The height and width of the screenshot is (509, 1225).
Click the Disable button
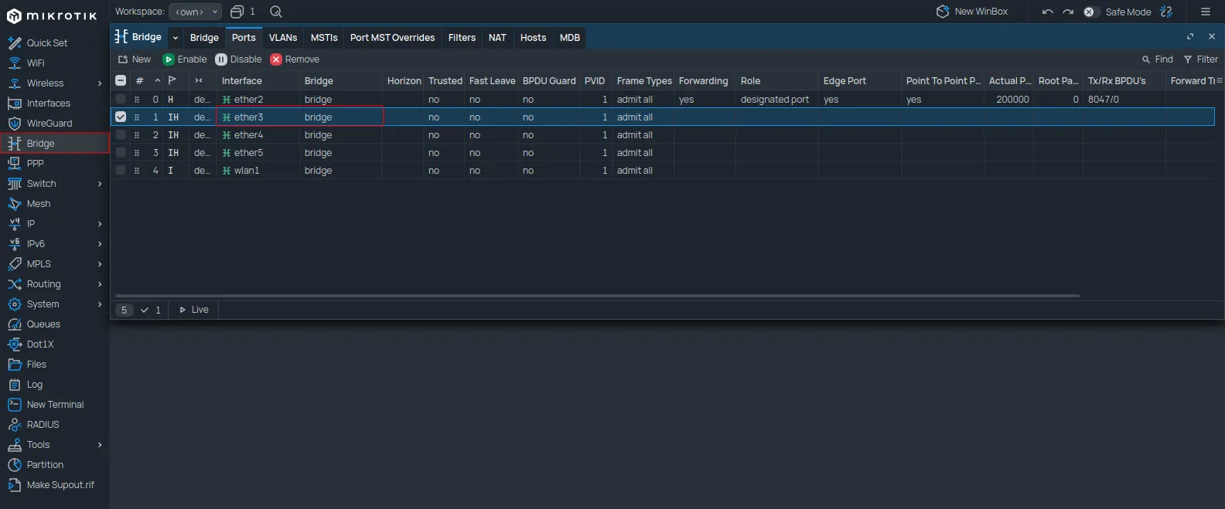pos(238,59)
